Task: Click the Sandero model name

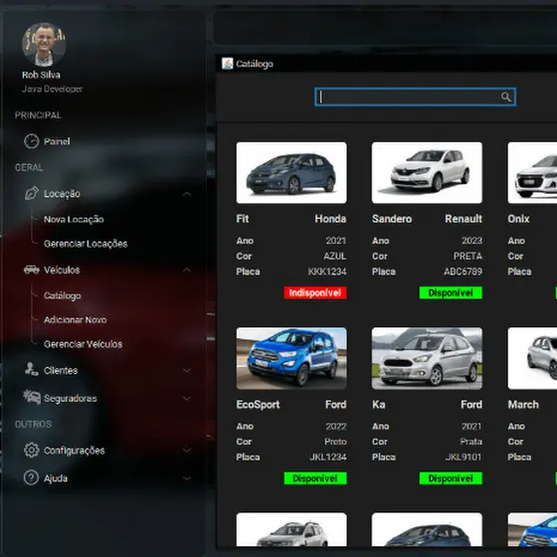Action: (x=392, y=219)
